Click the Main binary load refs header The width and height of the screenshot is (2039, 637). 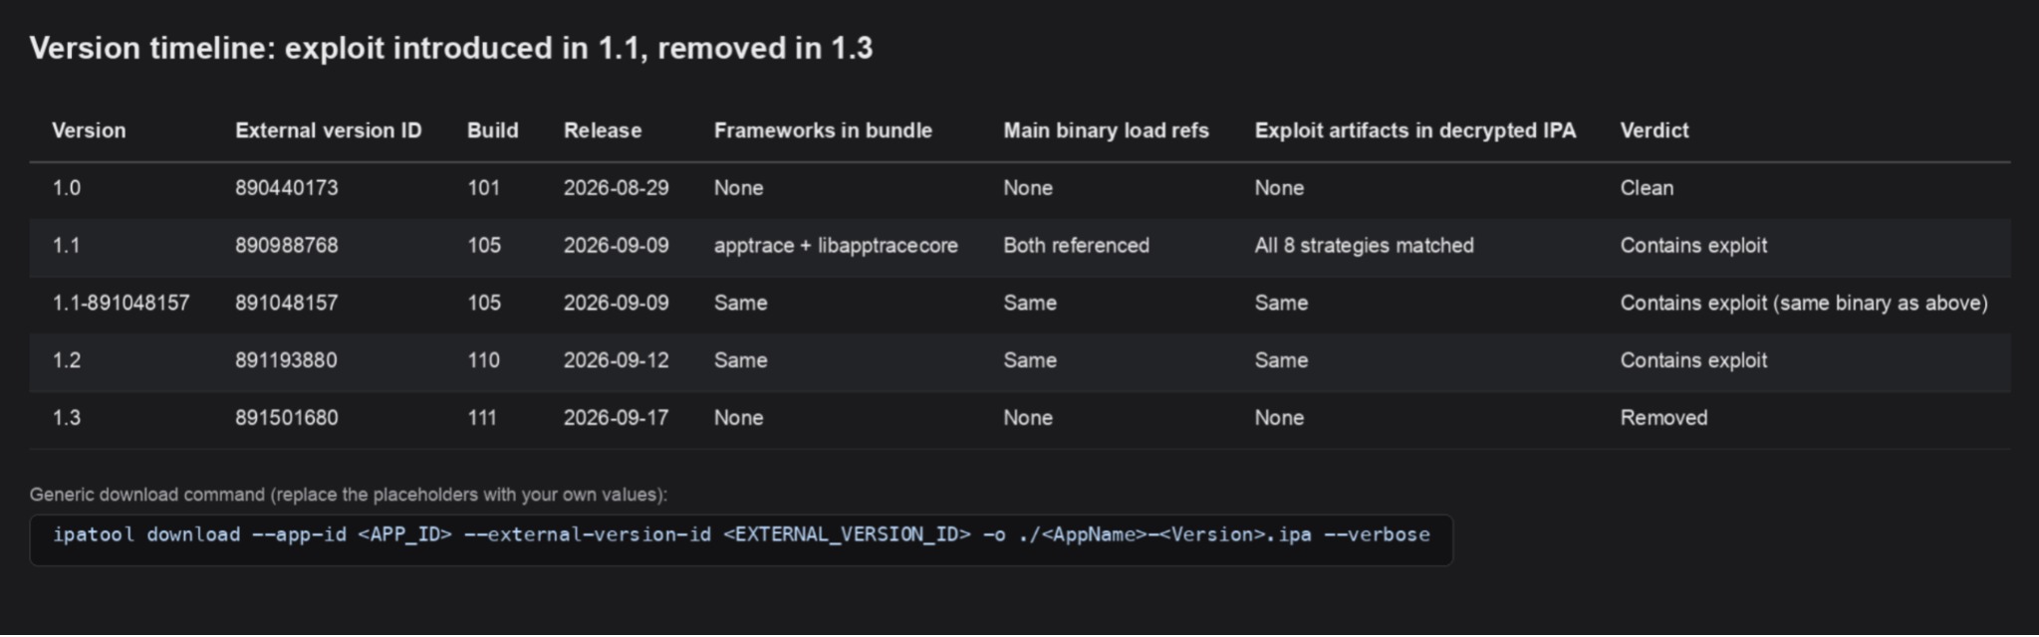coord(1106,130)
